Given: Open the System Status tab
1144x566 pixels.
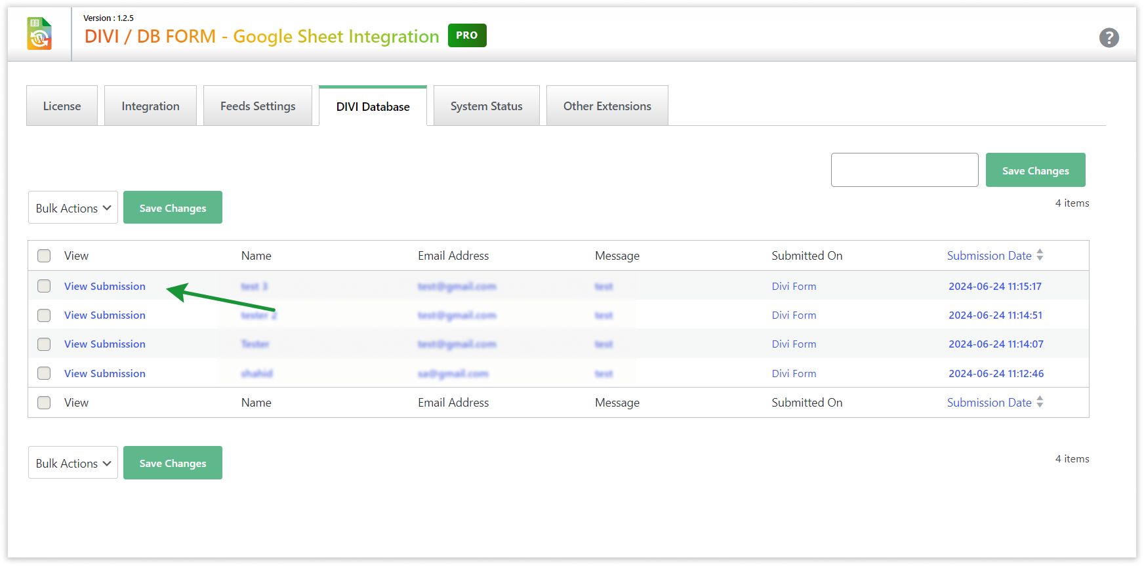Looking at the screenshot, I should tap(486, 106).
